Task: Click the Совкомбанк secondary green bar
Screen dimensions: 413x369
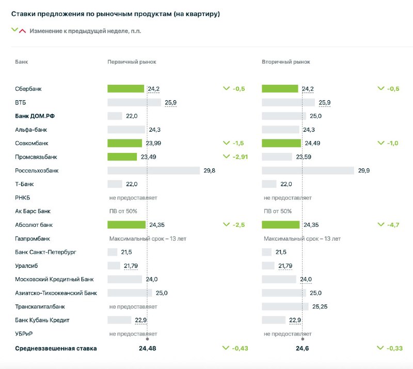Action: 281,143
